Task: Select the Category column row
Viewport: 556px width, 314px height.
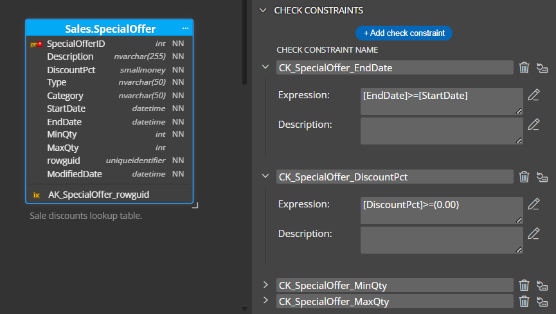Action: [x=109, y=96]
